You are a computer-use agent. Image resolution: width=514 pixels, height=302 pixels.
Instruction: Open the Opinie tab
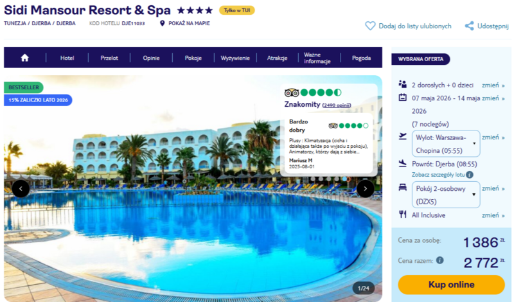coord(151,58)
